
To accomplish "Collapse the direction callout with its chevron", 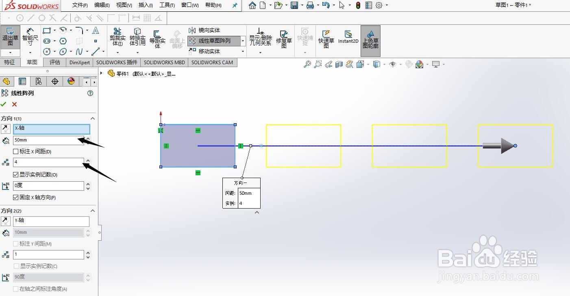I will 257,212.
